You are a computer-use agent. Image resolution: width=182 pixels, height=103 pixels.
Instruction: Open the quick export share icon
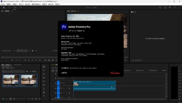point(165,7)
